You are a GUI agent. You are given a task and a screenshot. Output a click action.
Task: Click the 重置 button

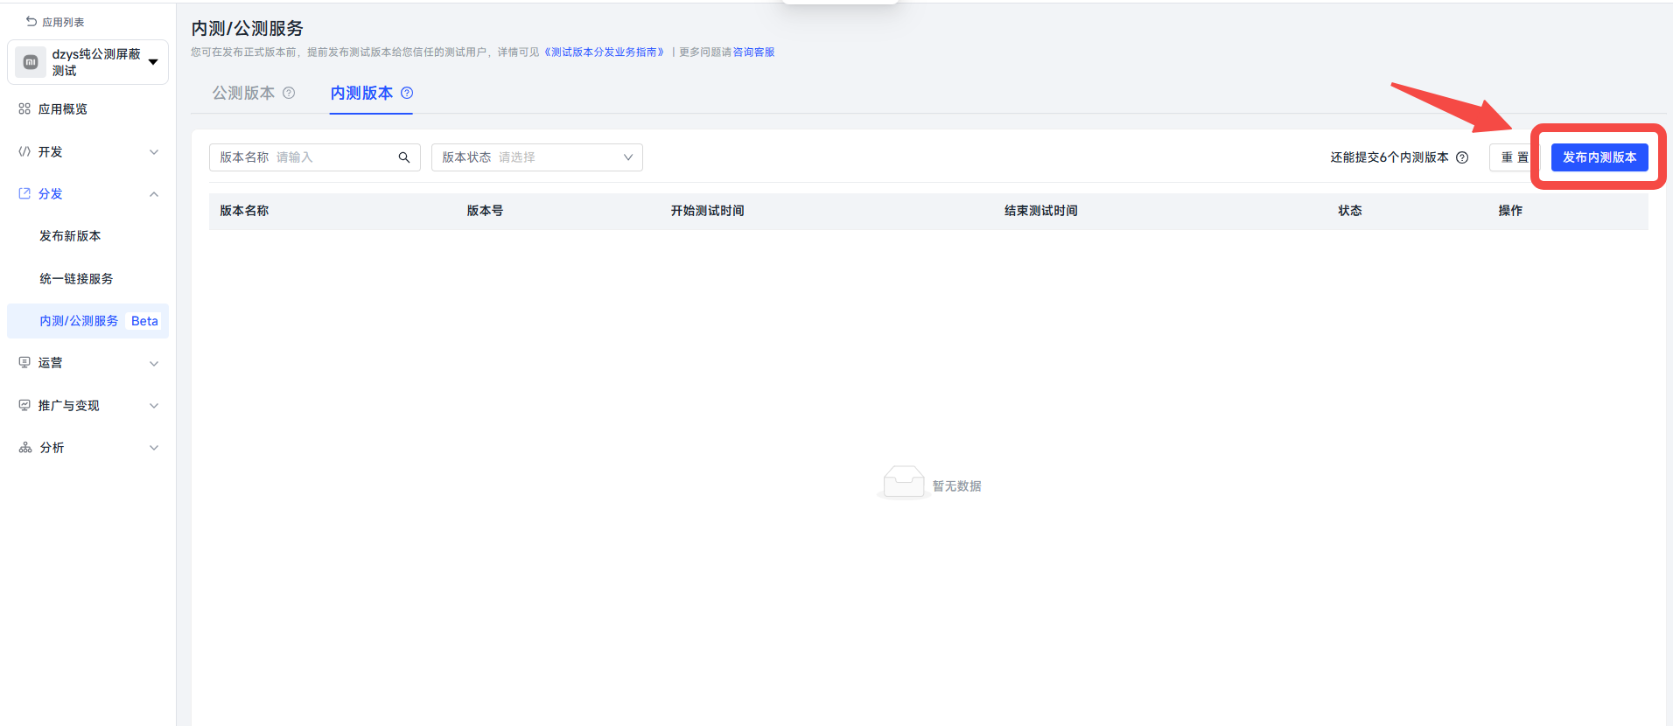[x=1515, y=157]
